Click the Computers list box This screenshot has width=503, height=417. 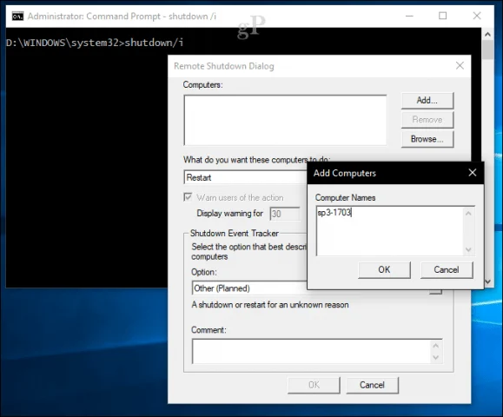coord(285,120)
